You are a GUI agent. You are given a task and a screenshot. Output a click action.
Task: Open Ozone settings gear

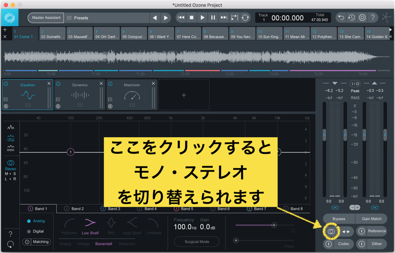[362, 18]
